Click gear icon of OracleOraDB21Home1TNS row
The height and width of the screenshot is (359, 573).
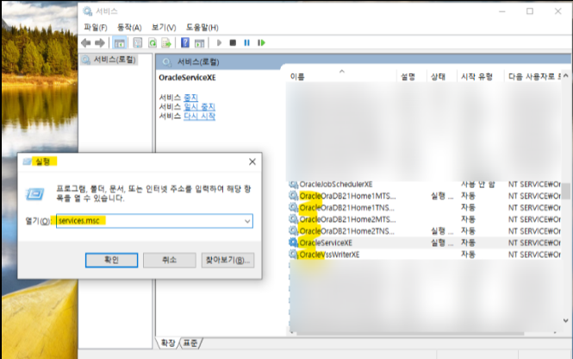pos(293,207)
